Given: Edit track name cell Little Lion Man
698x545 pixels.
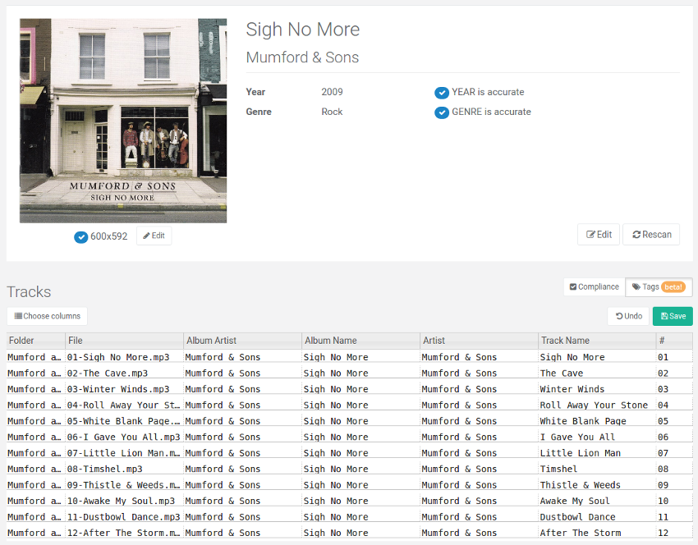Looking at the screenshot, I should point(597,453).
